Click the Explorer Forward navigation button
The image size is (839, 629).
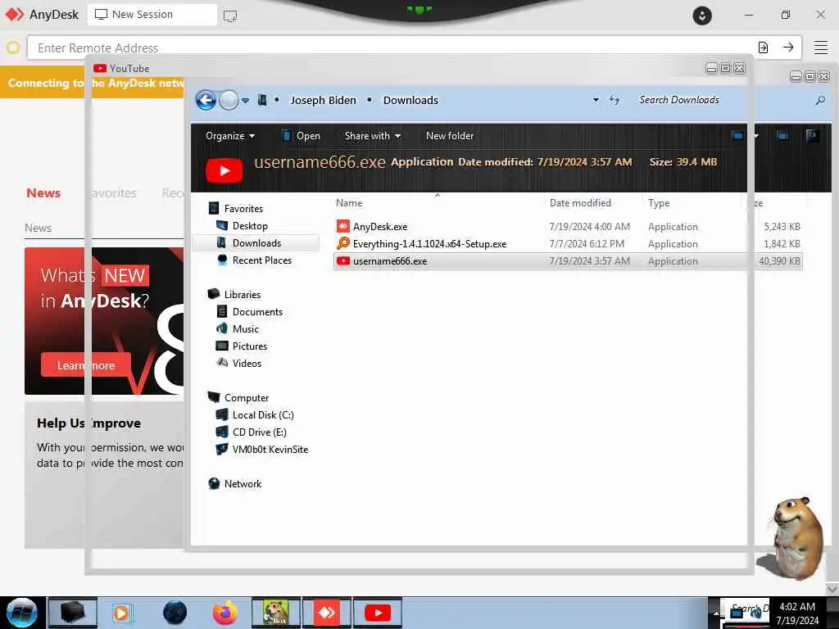229,100
